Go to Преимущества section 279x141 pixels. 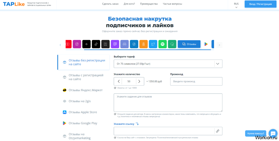(149, 4)
